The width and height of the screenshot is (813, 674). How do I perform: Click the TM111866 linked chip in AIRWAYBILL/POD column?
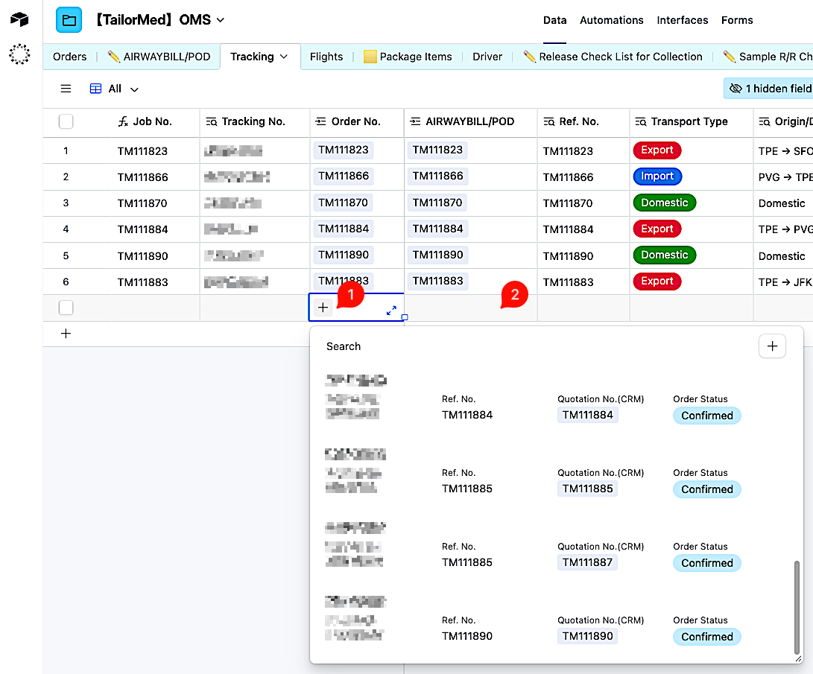click(x=437, y=177)
